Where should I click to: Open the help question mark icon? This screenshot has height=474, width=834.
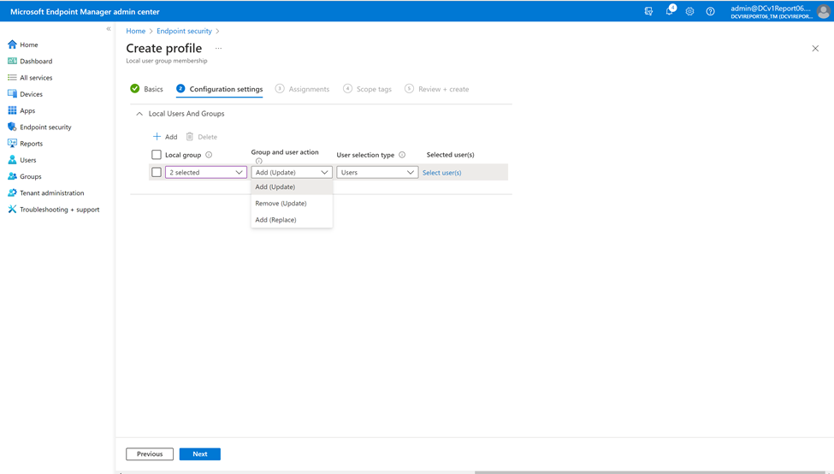pyautogui.click(x=710, y=11)
